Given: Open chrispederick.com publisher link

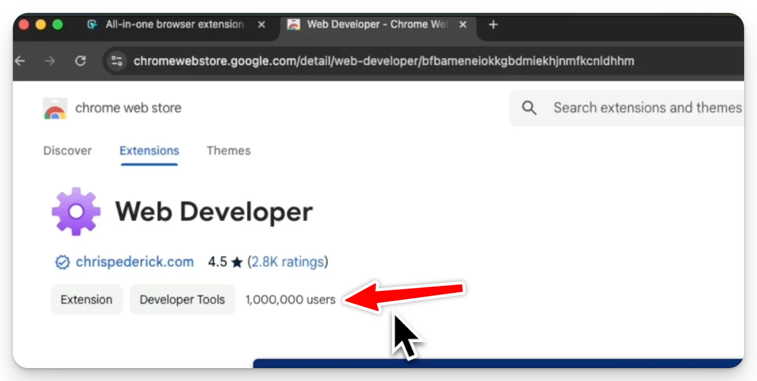Looking at the screenshot, I should (135, 262).
